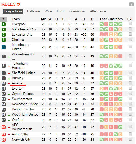Switch to the Half-time tab

[x=33, y=11]
